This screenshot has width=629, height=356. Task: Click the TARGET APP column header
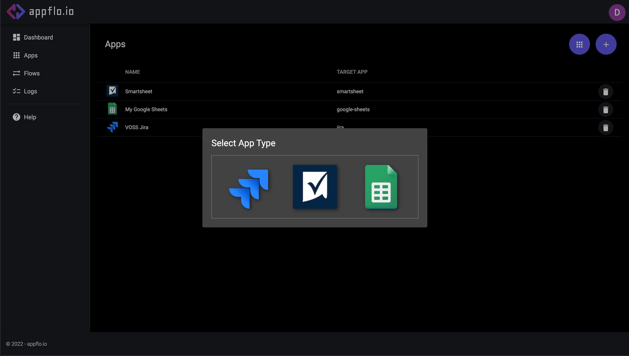click(352, 72)
